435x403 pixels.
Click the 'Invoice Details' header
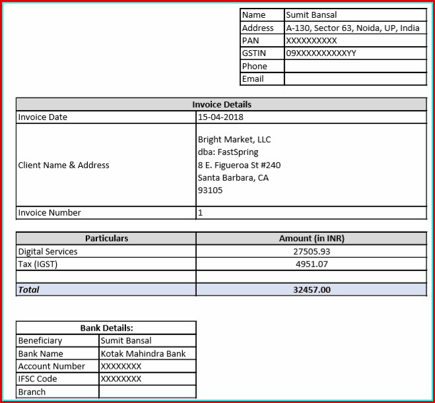(x=221, y=104)
